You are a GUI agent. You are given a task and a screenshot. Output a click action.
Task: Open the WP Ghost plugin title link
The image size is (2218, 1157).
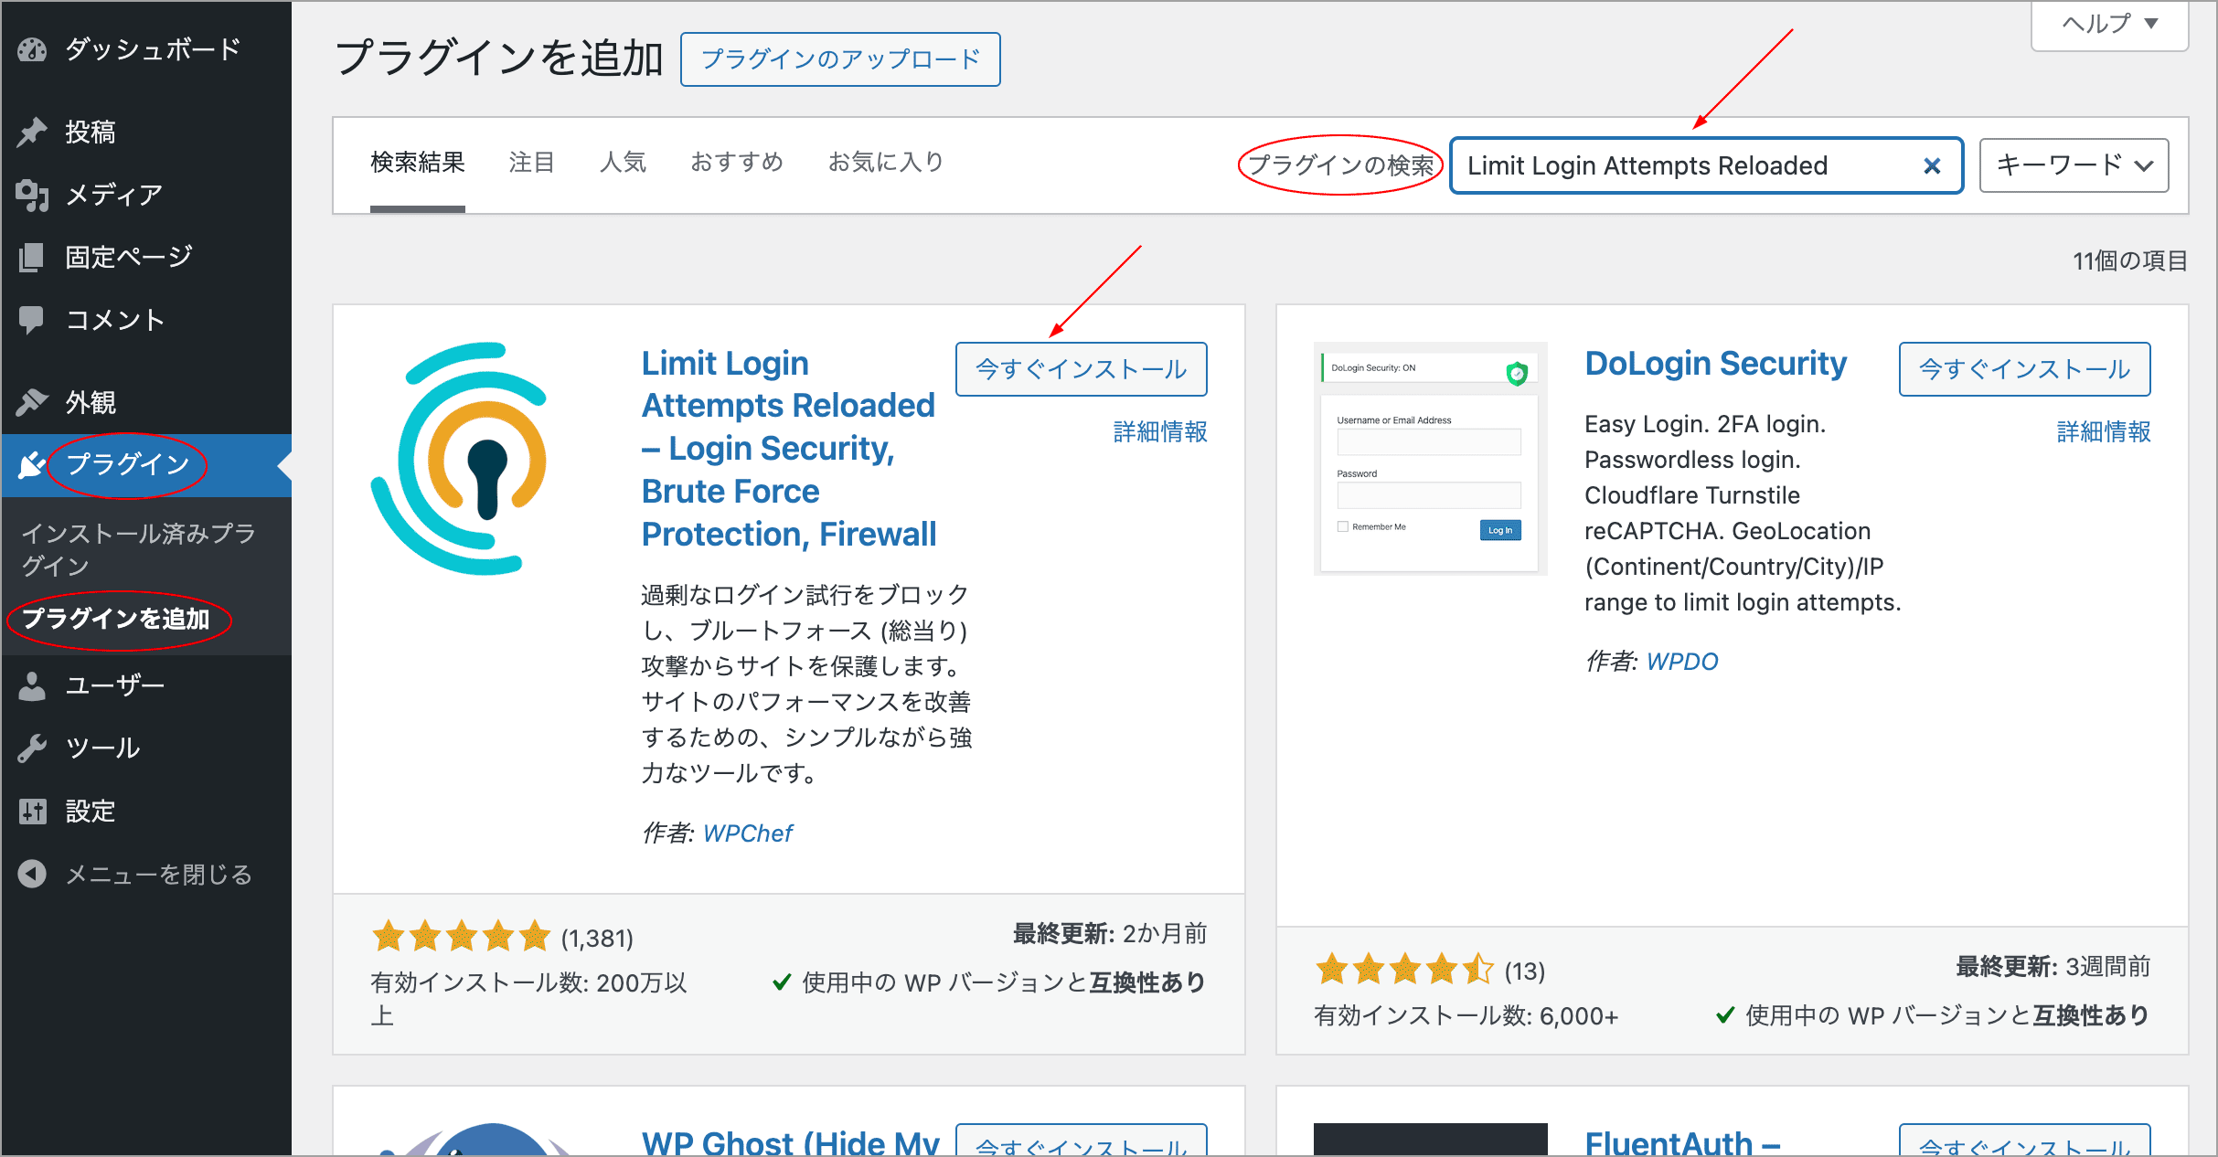791,1143
